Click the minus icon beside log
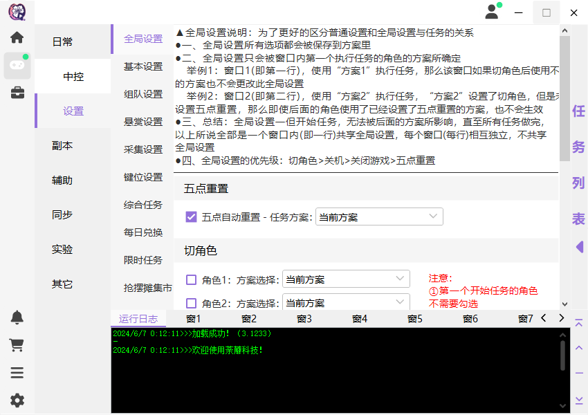This screenshot has height=415, width=588. pyautogui.click(x=579, y=373)
